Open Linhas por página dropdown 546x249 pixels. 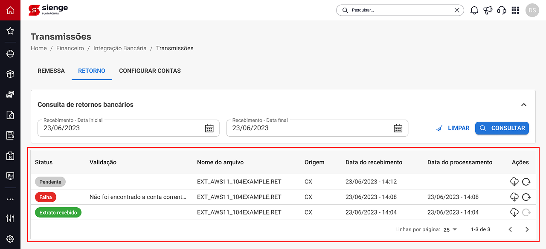(450, 229)
